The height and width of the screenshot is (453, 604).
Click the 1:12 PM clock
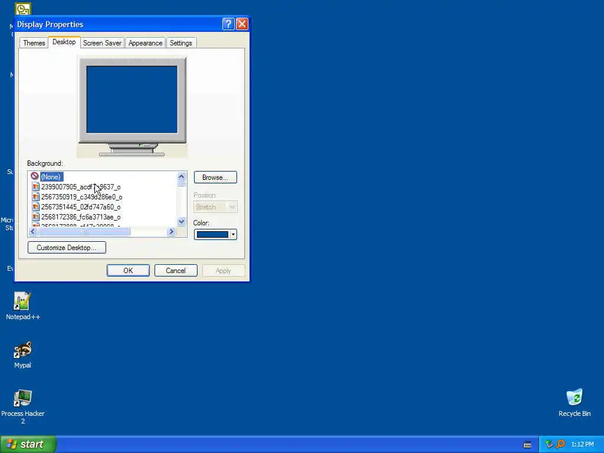[582, 444]
